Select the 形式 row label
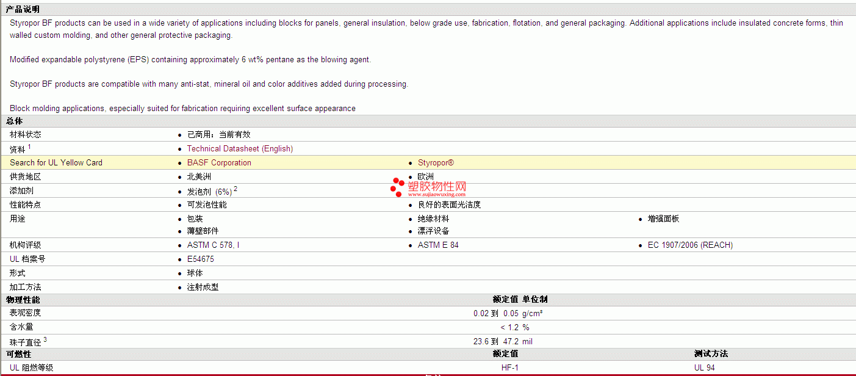The image size is (856, 376). (18, 273)
